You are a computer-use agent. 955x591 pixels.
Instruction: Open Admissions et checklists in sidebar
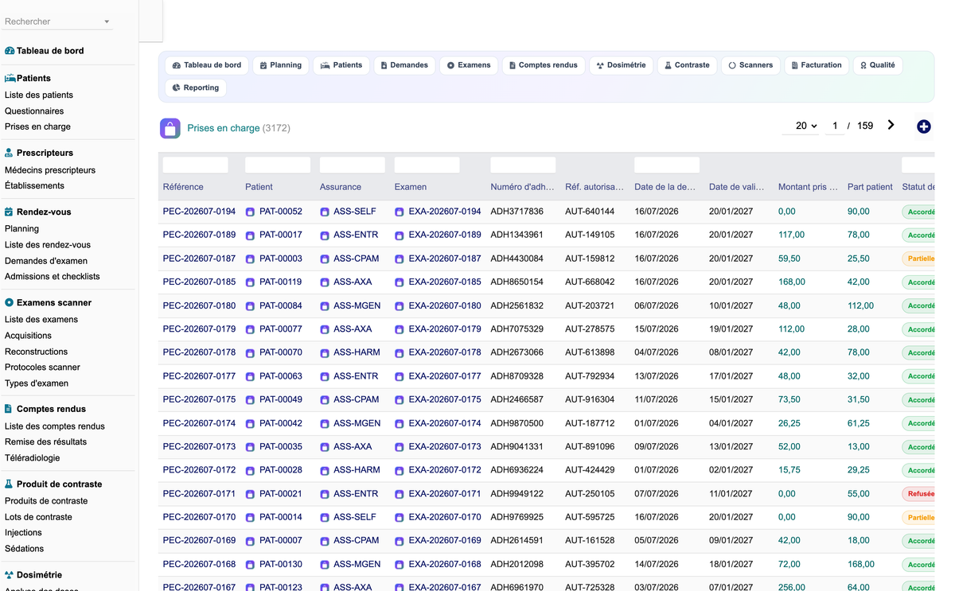[53, 277]
